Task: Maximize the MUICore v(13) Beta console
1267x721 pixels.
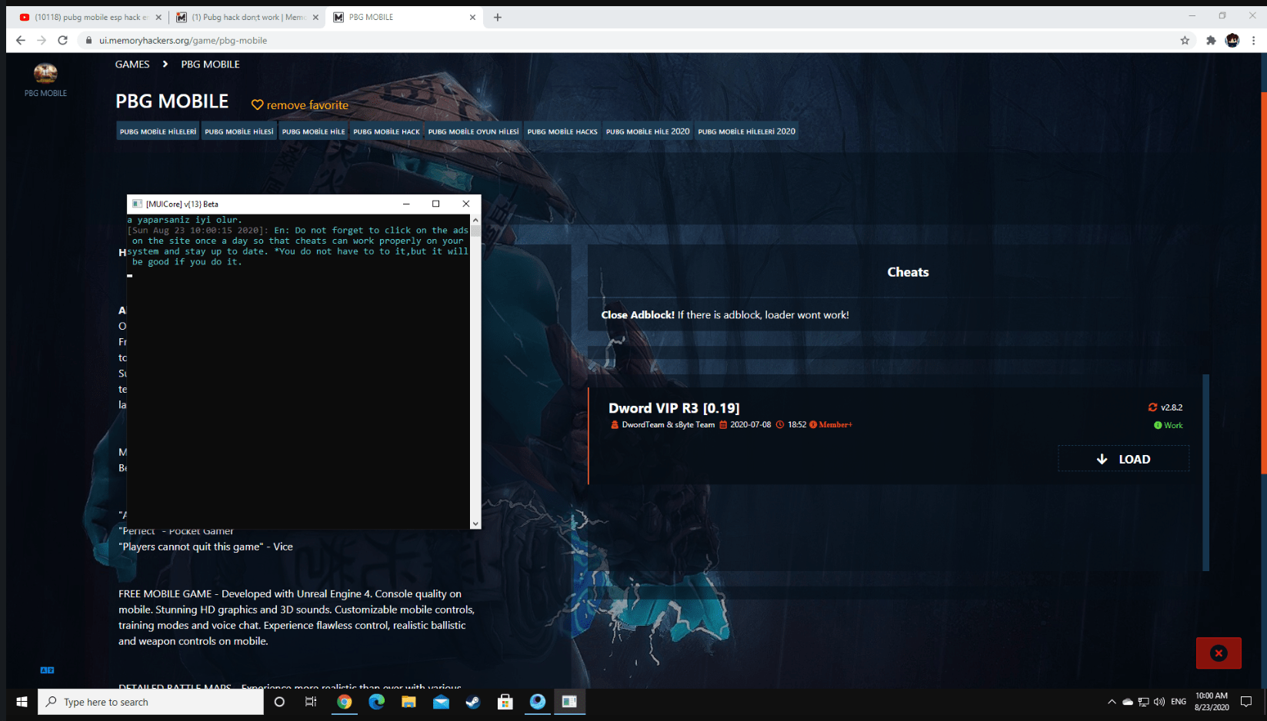Action: pyautogui.click(x=435, y=204)
